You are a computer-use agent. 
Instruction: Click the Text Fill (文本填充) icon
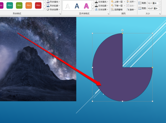(96, 2)
